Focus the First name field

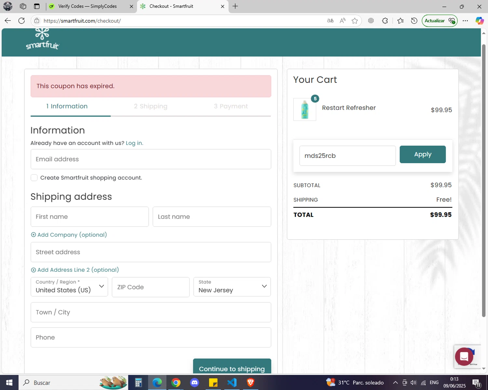[x=89, y=217]
